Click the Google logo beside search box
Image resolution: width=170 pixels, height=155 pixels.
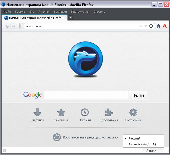[32, 95]
